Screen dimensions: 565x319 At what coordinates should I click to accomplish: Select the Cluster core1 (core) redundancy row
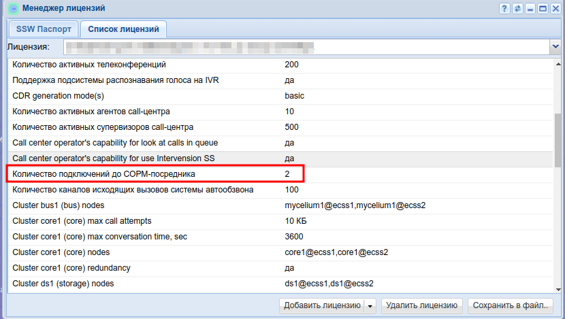pos(280,268)
